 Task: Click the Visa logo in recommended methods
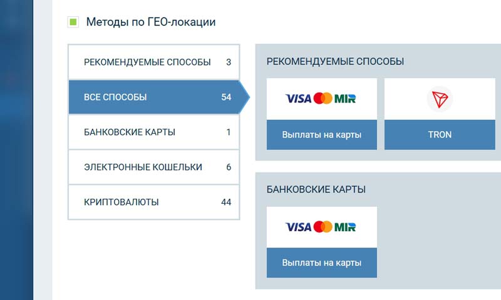[299, 99]
